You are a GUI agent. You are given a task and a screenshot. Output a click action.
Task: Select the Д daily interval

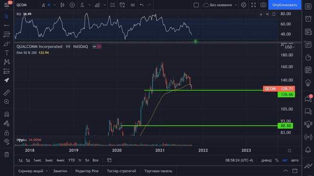click(x=43, y=5)
